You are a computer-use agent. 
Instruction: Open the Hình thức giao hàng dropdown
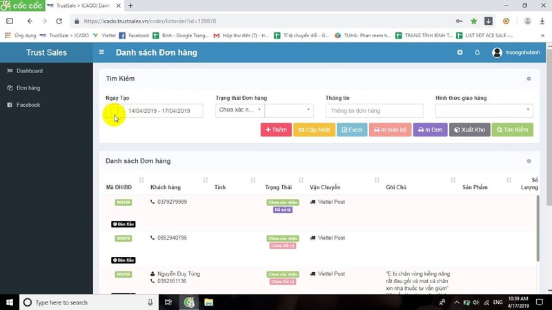[484, 110]
